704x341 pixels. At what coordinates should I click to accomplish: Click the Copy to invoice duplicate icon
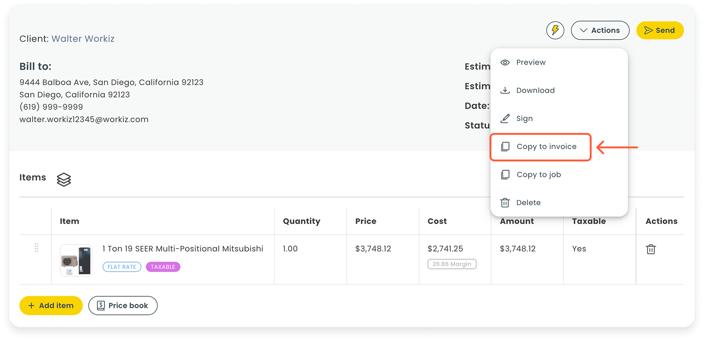[505, 146]
